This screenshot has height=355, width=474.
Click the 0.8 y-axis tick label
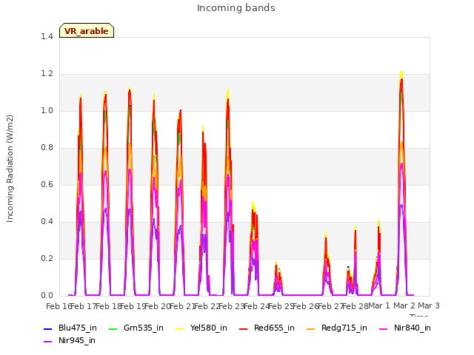tap(47, 148)
